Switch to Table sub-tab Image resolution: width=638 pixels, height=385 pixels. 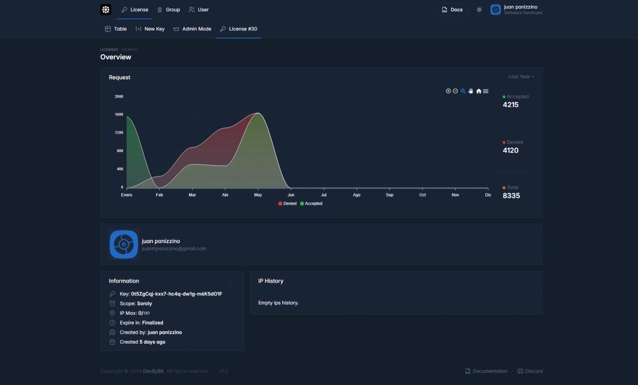coord(116,29)
